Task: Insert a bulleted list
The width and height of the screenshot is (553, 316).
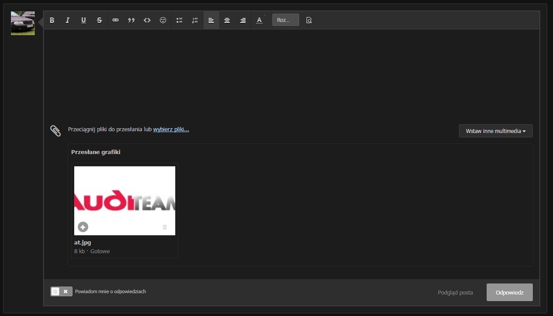Action: pyautogui.click(x=179, y=20)
